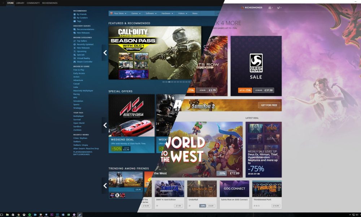Open Spotify from the taskbar
Screen dimensions: 361x217
click(30, 215)
